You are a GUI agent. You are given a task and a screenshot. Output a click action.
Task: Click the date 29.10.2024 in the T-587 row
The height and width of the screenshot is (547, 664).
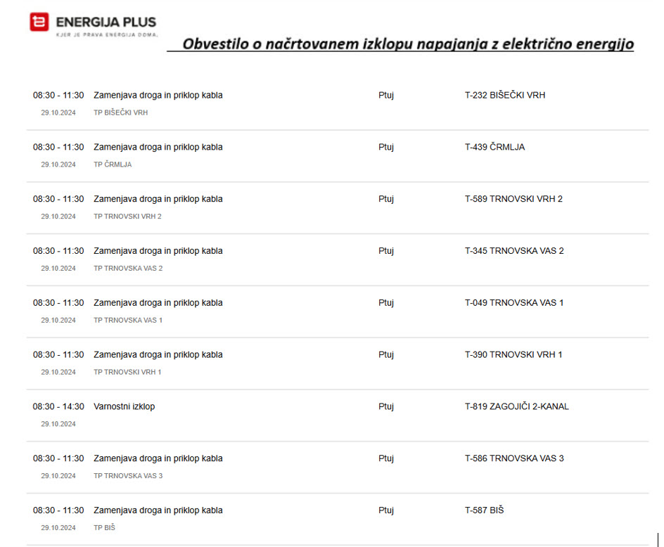(x=58, y=528)
